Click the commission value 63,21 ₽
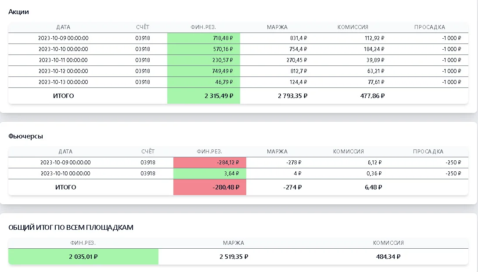This screenshot has height=272, width=478. coord(376,71)
